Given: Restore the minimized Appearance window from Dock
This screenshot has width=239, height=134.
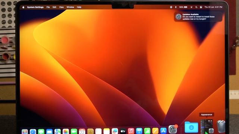Looking at the screenshot, I should [207, 127].
